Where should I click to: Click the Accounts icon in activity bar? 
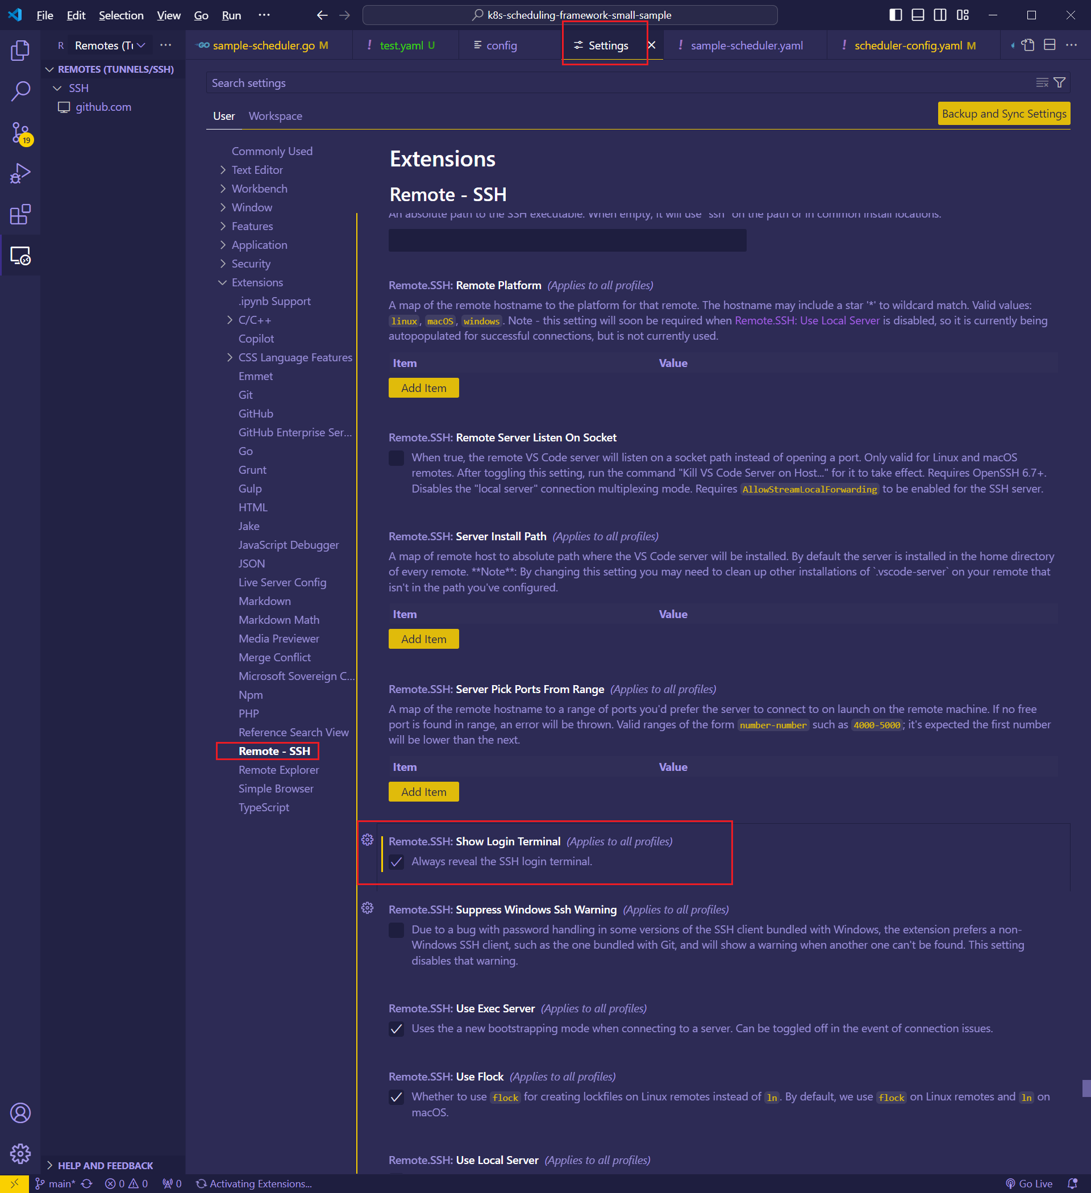pos(20,1112)
